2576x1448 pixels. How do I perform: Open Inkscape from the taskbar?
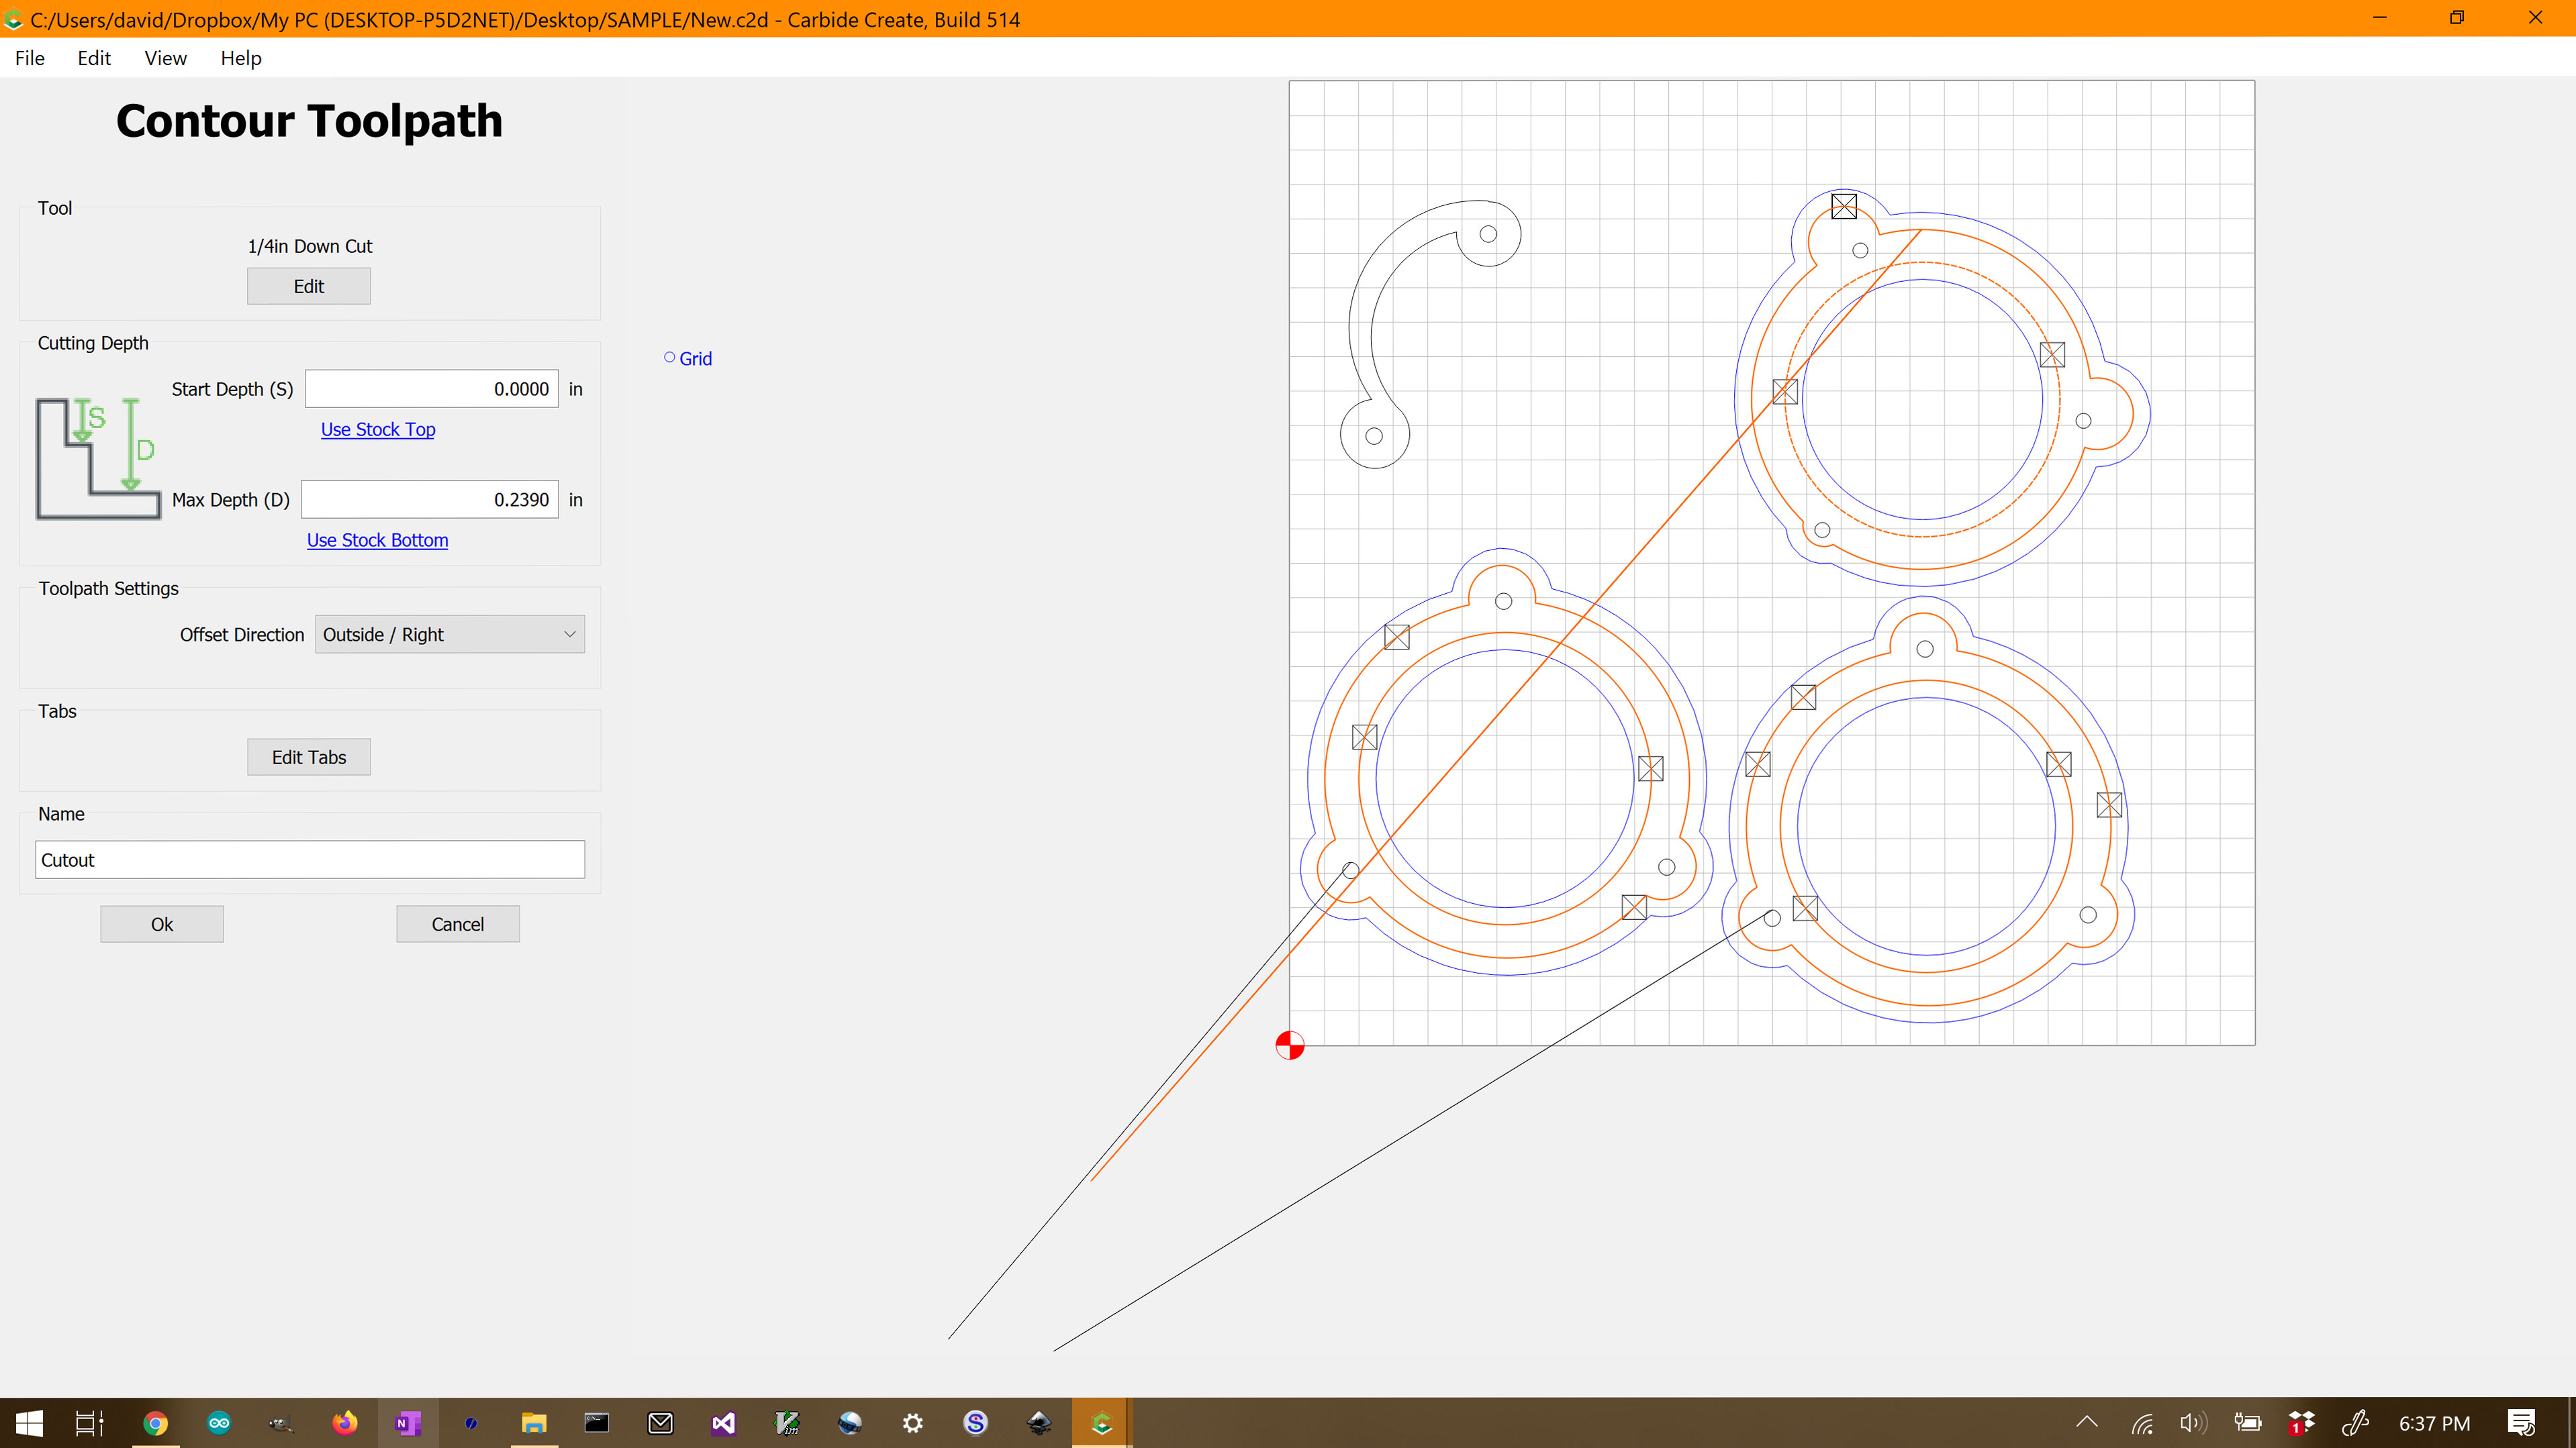(1039, 1423)
